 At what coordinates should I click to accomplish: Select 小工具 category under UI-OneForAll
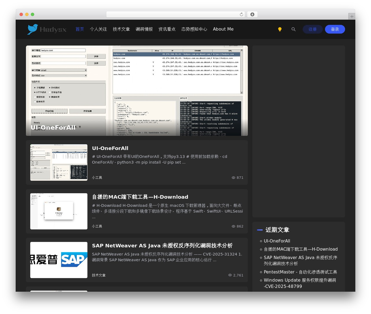pos(97,178)
